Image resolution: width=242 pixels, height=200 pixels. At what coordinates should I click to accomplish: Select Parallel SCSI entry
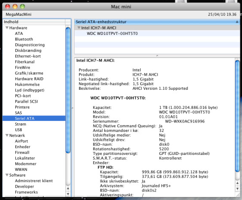click(26, 101)
